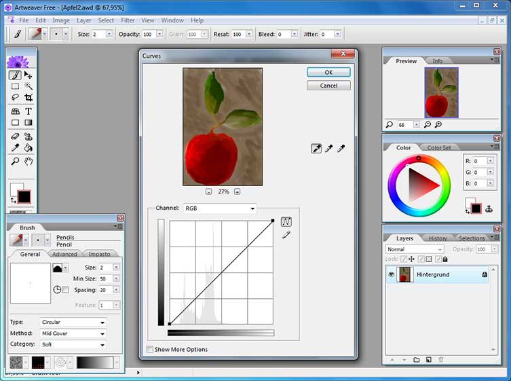Screen dimensions: 511x381
Task: Confirm Curves with OK button
Action: click(x=328, y=73)
